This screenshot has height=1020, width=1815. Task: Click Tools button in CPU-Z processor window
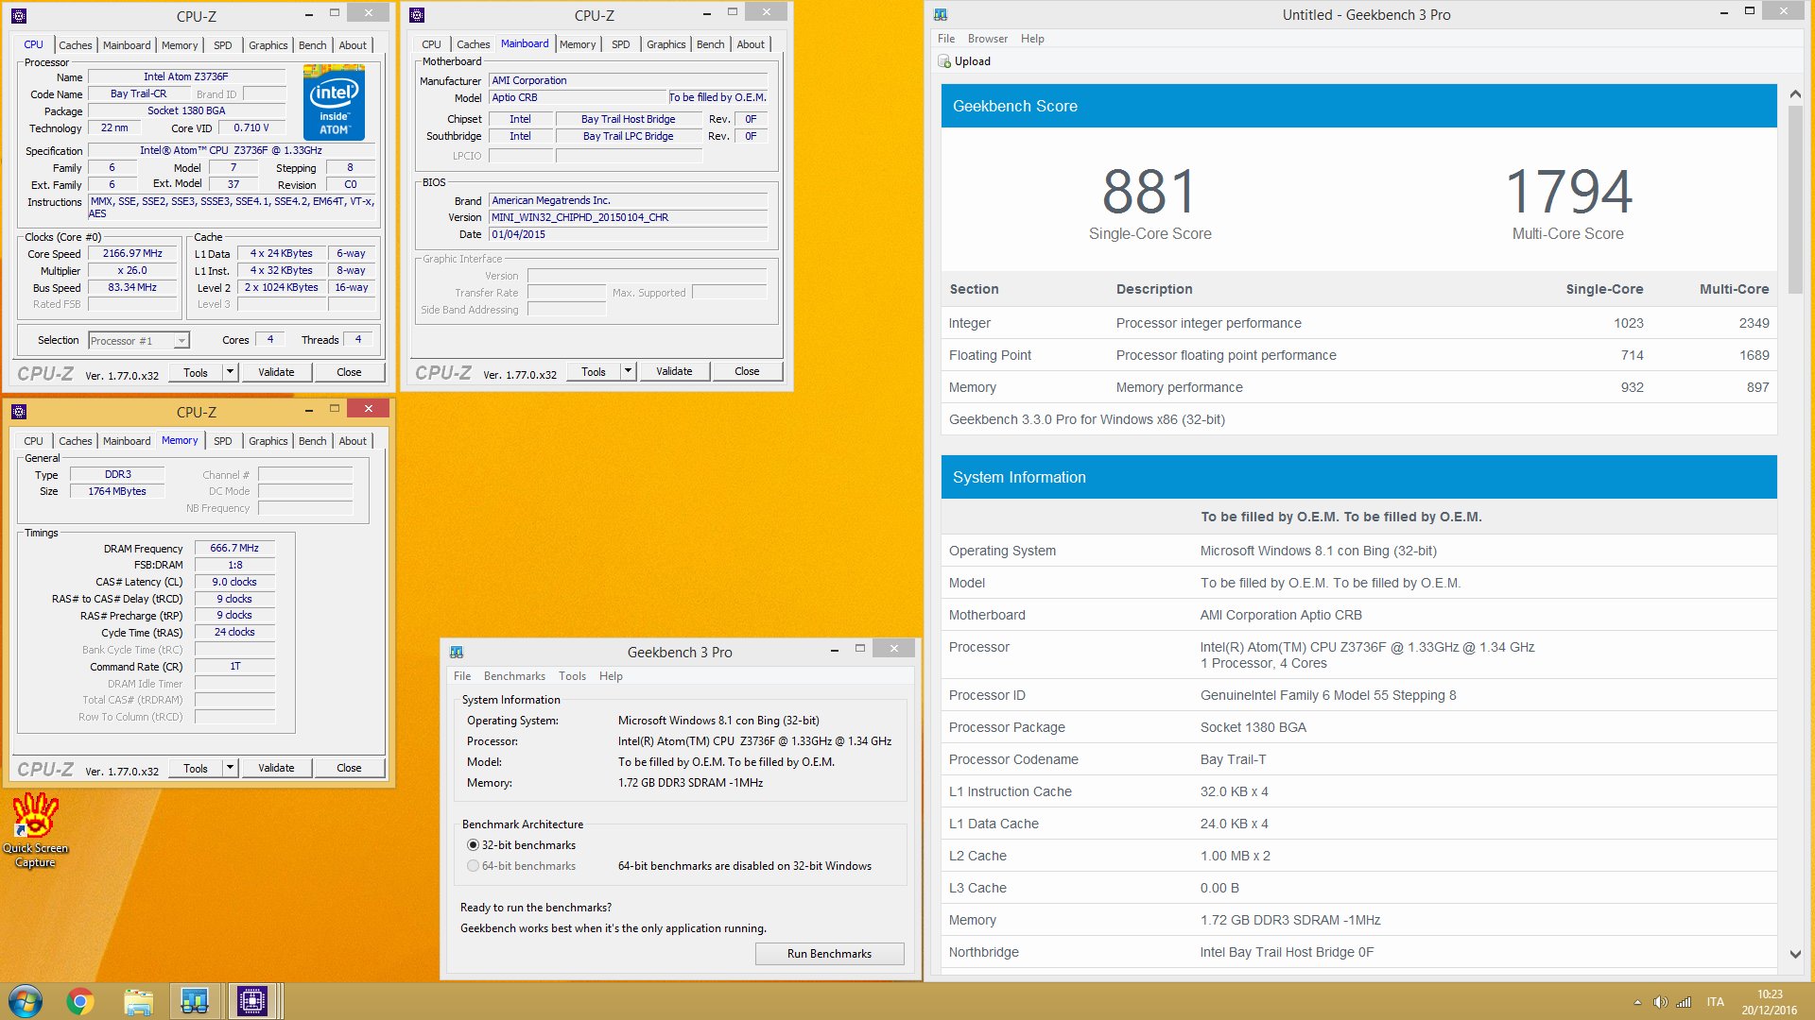tap(196, 372)
